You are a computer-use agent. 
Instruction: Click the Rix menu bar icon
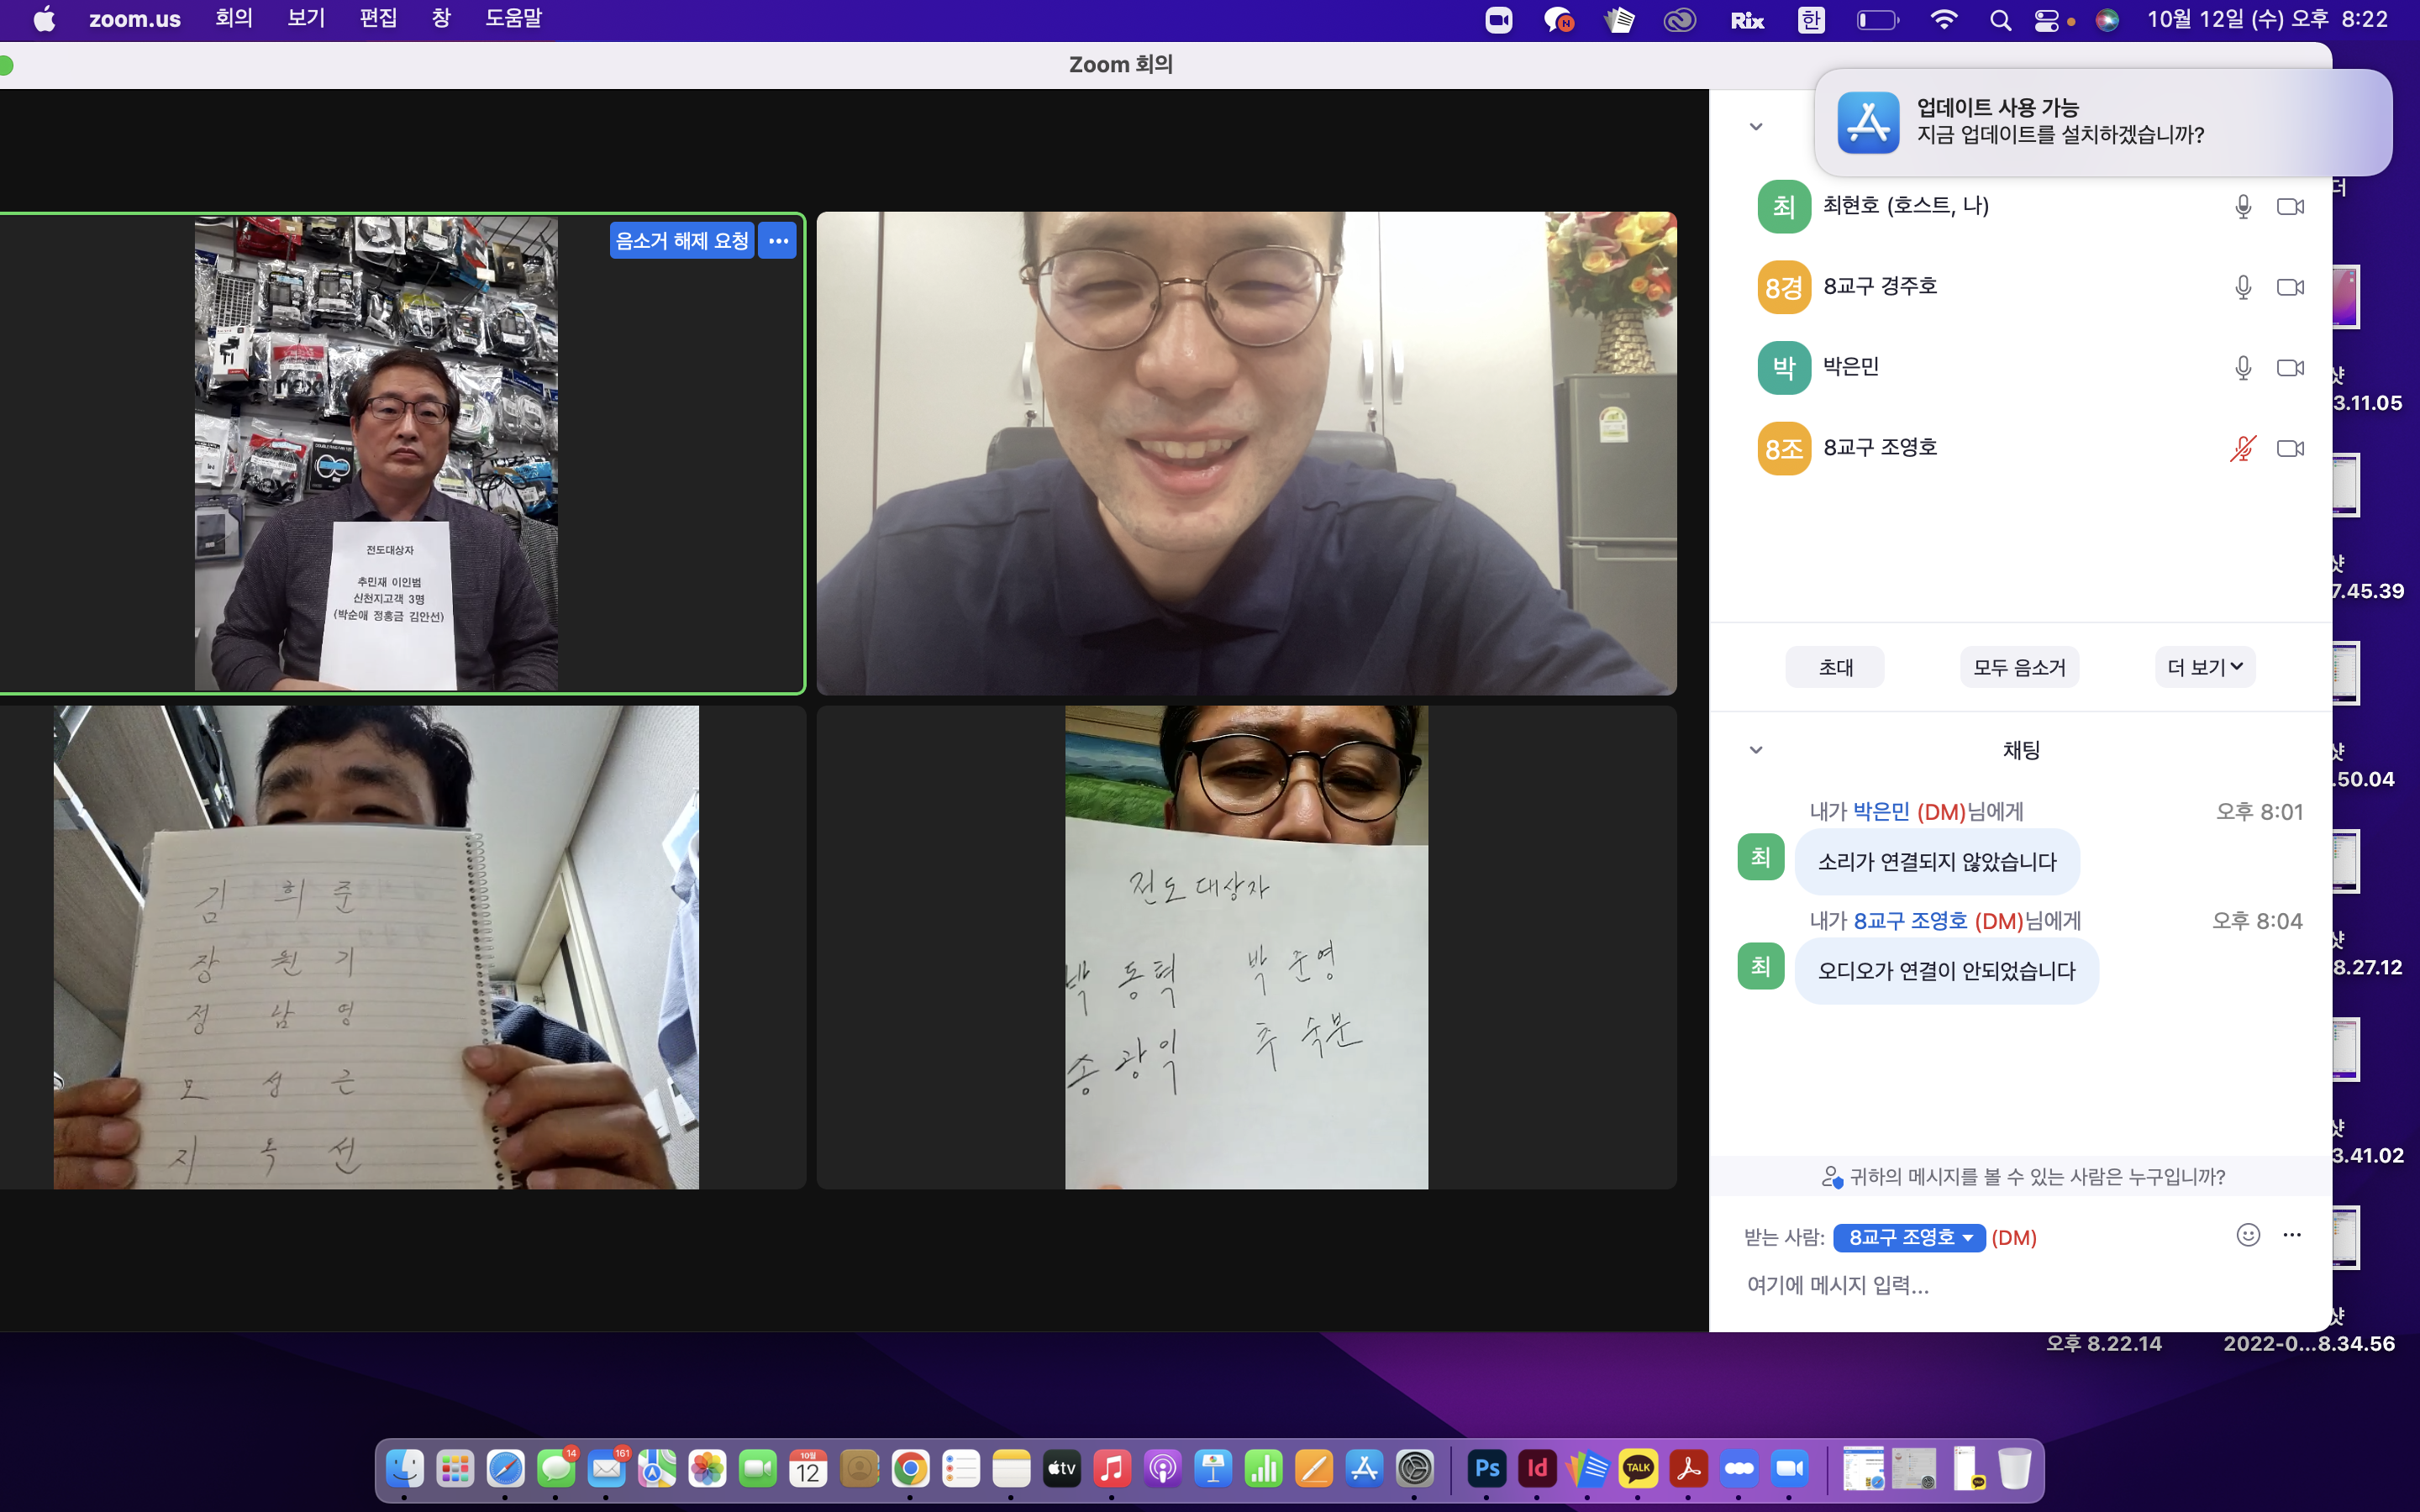pyautogui.click(x=1747, y=20)
